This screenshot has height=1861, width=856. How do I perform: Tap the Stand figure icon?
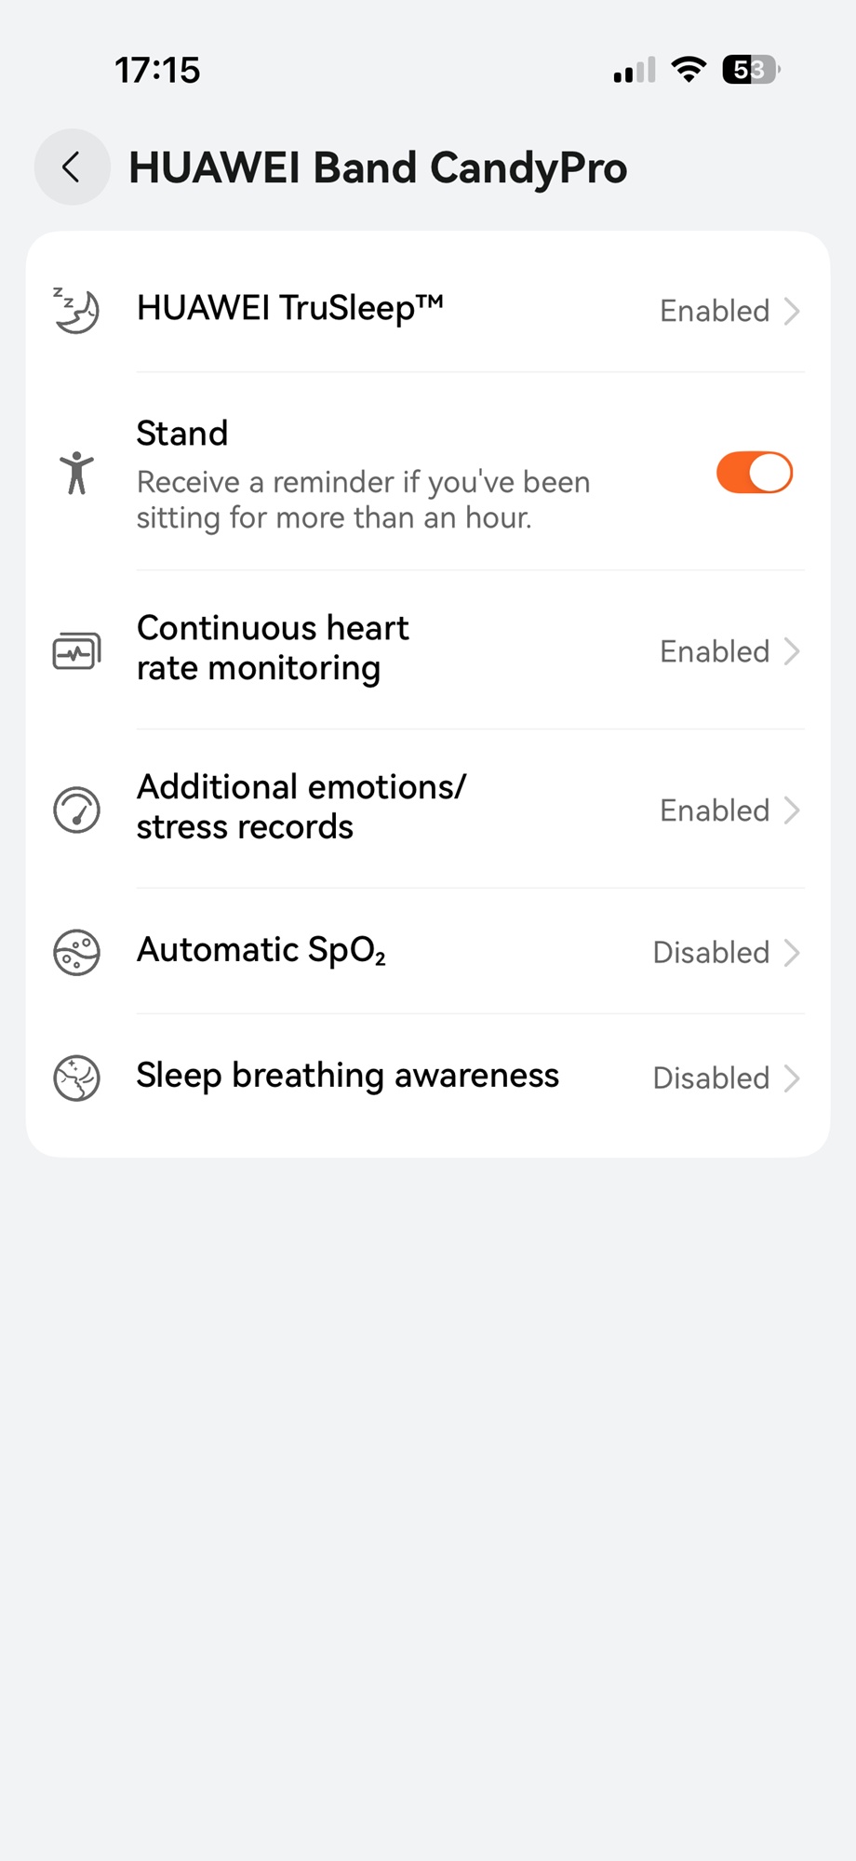(76, 473)
